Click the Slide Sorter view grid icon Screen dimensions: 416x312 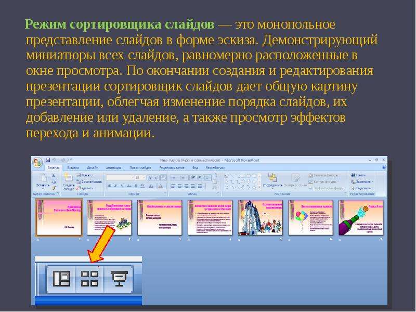[89, 279]
